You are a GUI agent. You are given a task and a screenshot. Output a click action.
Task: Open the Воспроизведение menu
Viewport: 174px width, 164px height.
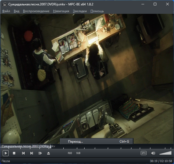(x=36, y=11)
